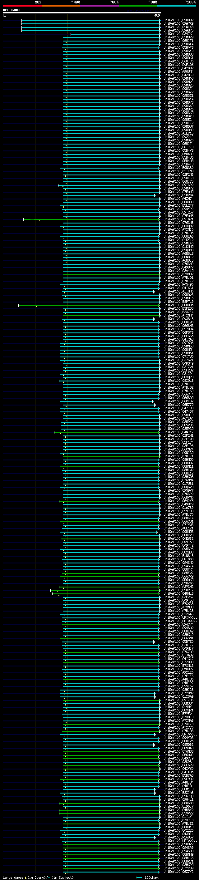Click the cyan ~100% identity color segment
The width and height of the screenshot is (199, 880).
point(177,6)
